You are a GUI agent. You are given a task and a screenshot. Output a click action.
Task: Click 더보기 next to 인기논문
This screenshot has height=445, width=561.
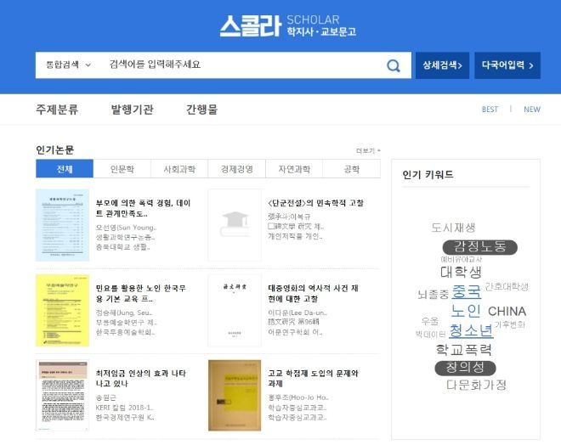point(368,151)
